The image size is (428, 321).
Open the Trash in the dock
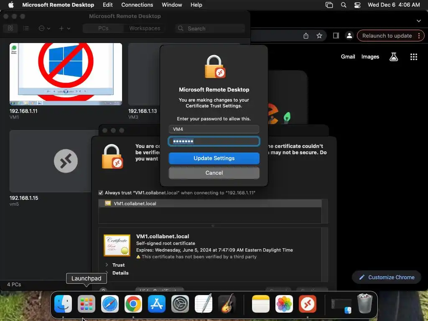pos(365,303)
